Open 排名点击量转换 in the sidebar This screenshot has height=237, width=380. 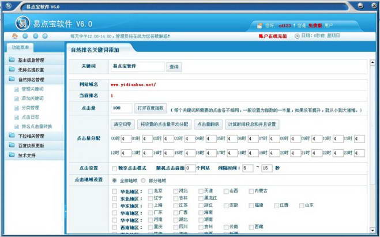click(x=37, y=126)
